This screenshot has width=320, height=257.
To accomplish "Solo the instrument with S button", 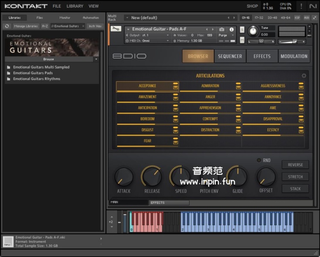I will (242, 30).
